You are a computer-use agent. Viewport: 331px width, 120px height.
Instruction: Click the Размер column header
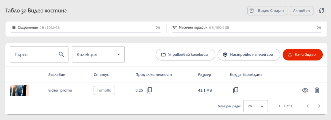pyautogui.click(x=204, y=75)
